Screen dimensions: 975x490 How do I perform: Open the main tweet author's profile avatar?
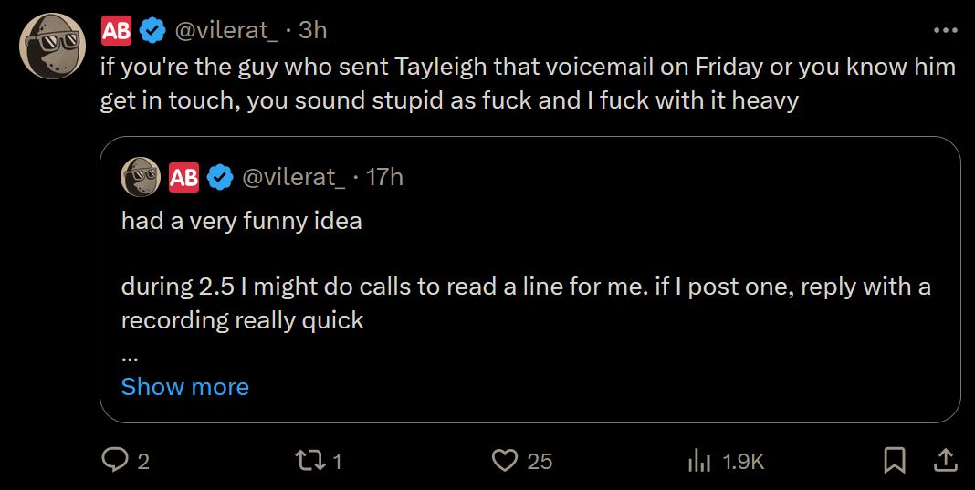pos(52,47)
